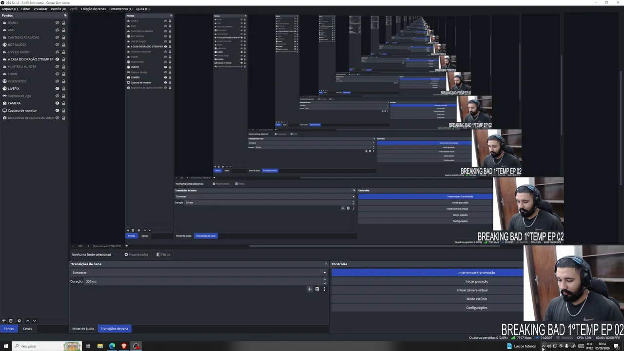Move source up with the up arrow
The image size is (624, 351).
(x=27, y=321)
